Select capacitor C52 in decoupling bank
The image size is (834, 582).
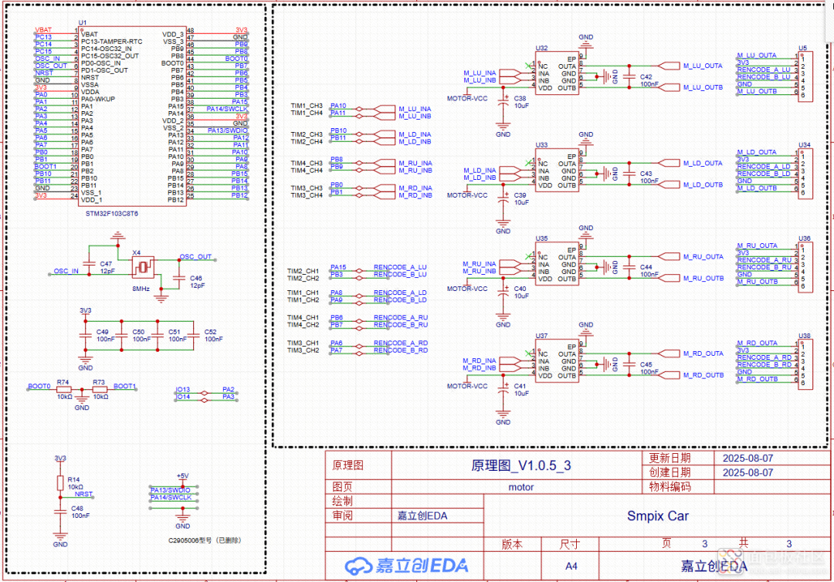click(x=194, y=335)
